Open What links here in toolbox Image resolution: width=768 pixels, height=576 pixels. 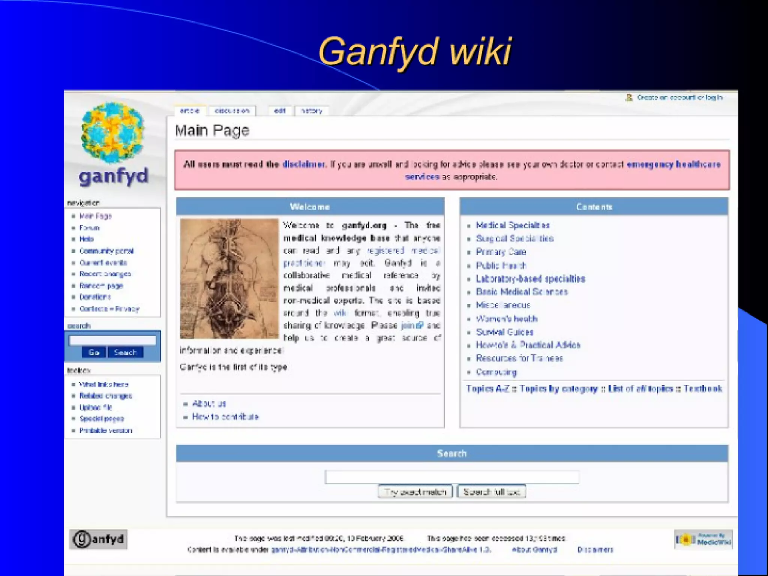pos(104,384)
